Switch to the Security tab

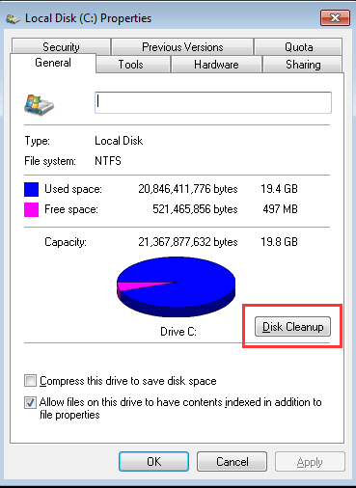click(x=61, y=47)
